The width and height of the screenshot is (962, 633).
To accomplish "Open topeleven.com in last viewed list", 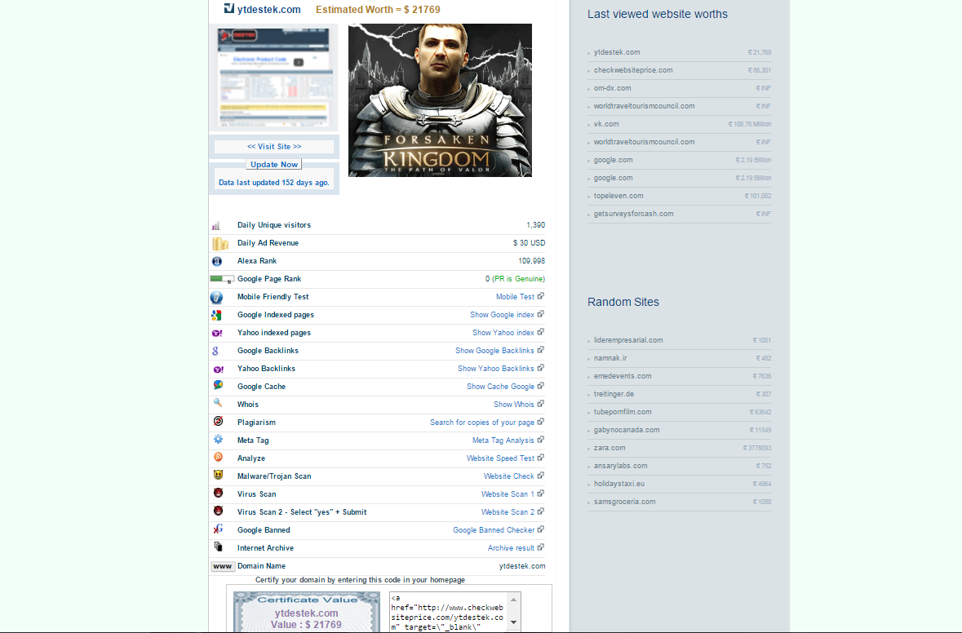I will tap(618, 196).
